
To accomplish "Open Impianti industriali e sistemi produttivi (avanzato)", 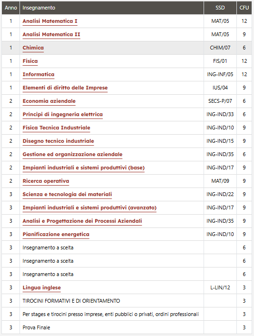I will click(89, 208).
